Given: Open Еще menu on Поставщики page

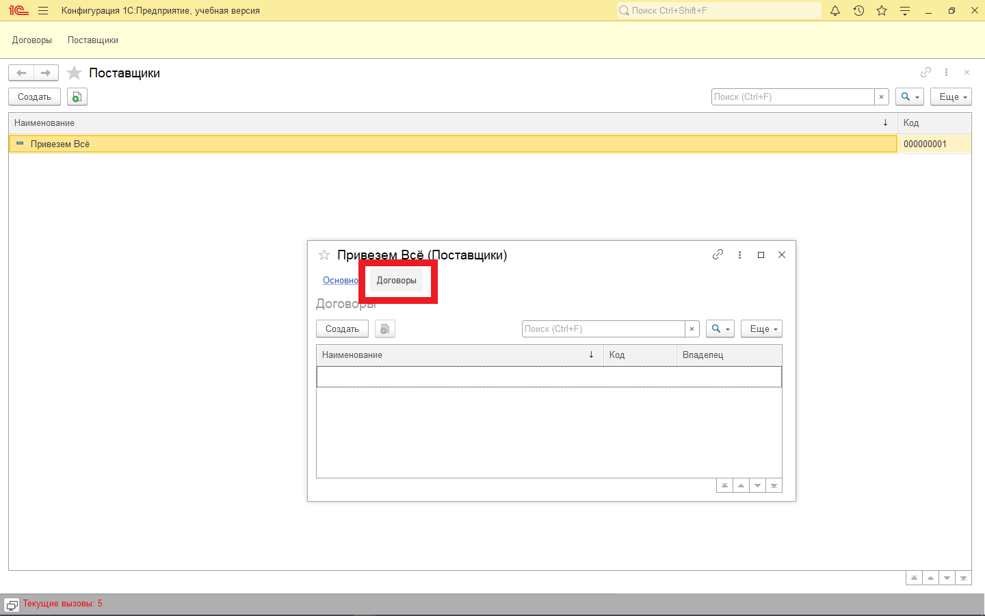Looking at the screenshot, I should click(951, 97).
